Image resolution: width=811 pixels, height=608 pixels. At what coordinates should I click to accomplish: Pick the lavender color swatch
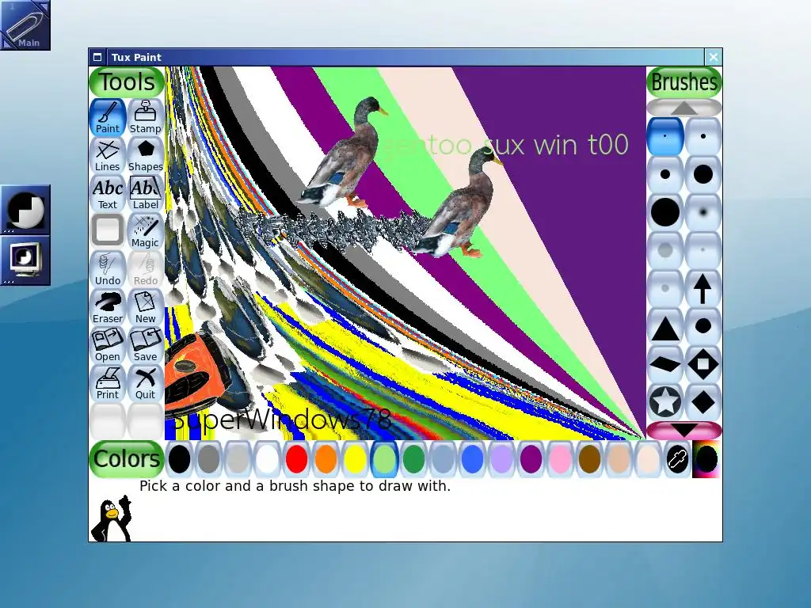coord(501,458)
